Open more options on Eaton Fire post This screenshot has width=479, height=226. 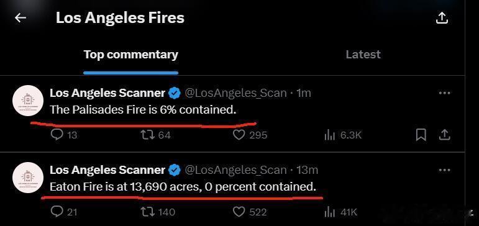pyautogui.click(x=444, y=170)
